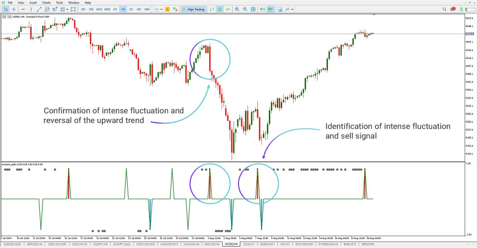The width and height of the screenshot is (477, 248).
Task: Open the Tools menu
Action: click(60, 3)
